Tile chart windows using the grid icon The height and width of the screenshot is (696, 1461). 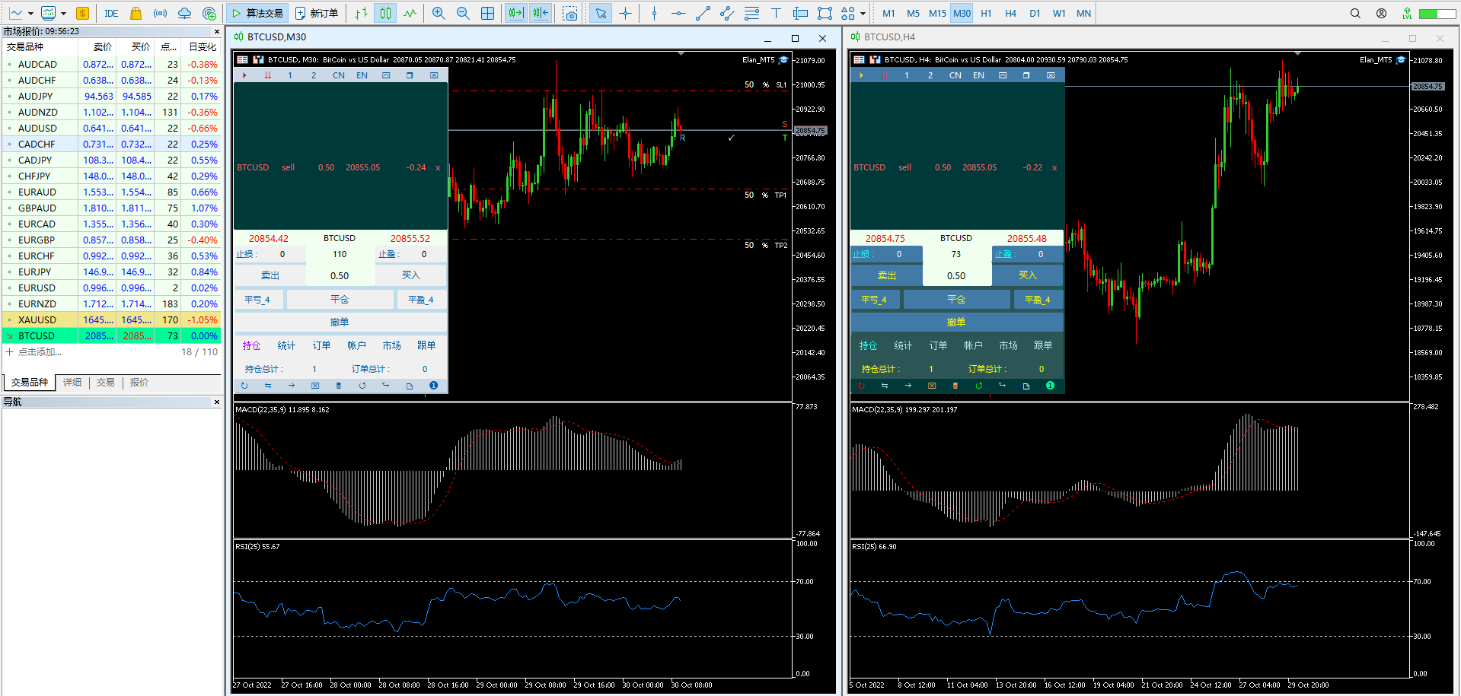click(x=488, y=13)
